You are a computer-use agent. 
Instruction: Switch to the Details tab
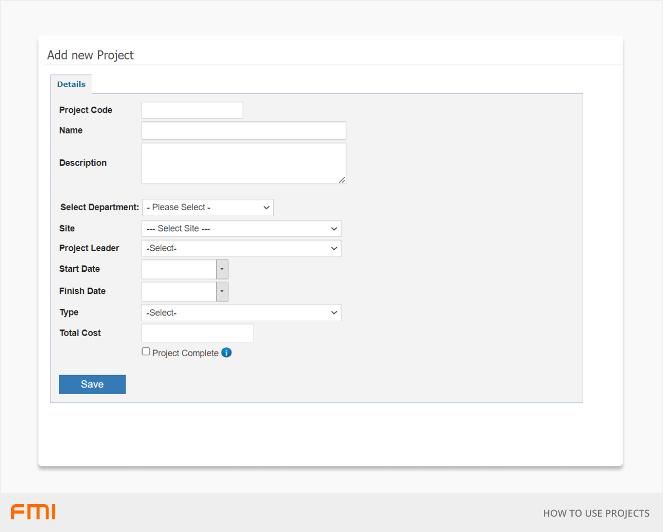click(71, 85)
